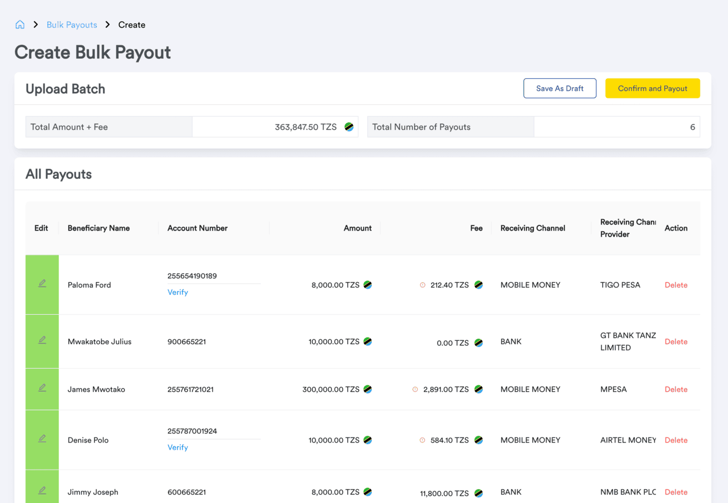Delete the Paloma Ford payout
The height and width of the screenshot is (503, 728).
coord(676,285)
